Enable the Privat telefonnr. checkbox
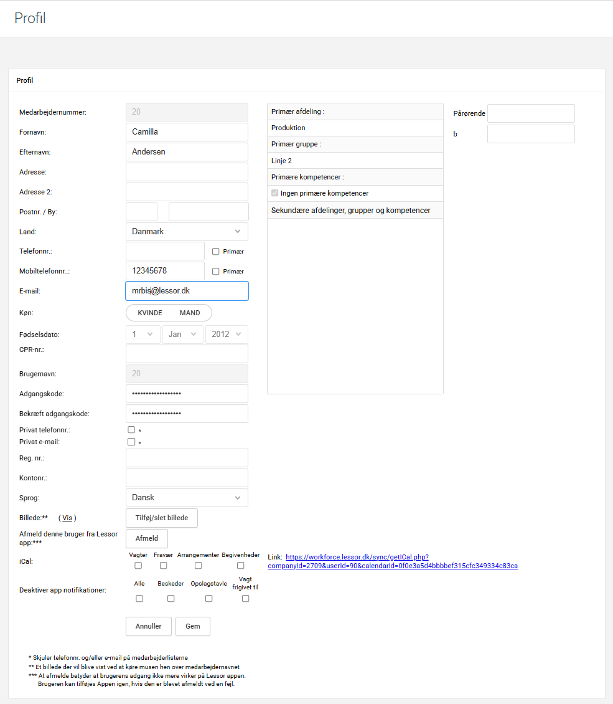 tap(131, 430)
